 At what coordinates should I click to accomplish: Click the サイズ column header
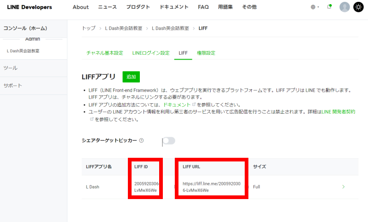point(259,167)
